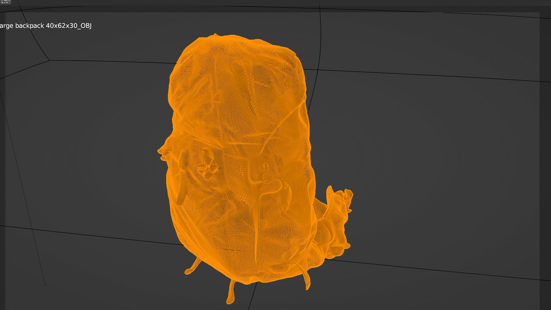
Task: Click the small marker dot at lower left
Action: (x=45, y=285)
